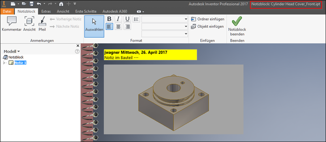
Task: Select Notiz 1 in the browser tree
Action: [x=20, y=63]
